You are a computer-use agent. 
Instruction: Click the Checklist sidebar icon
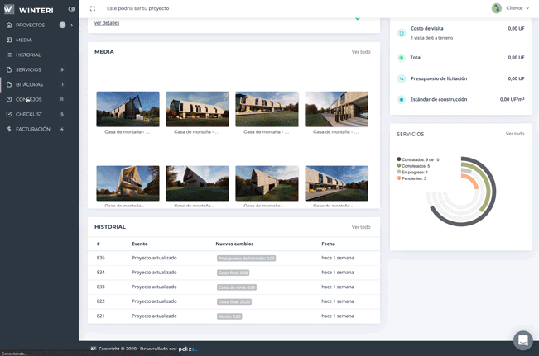click(9, 114)
